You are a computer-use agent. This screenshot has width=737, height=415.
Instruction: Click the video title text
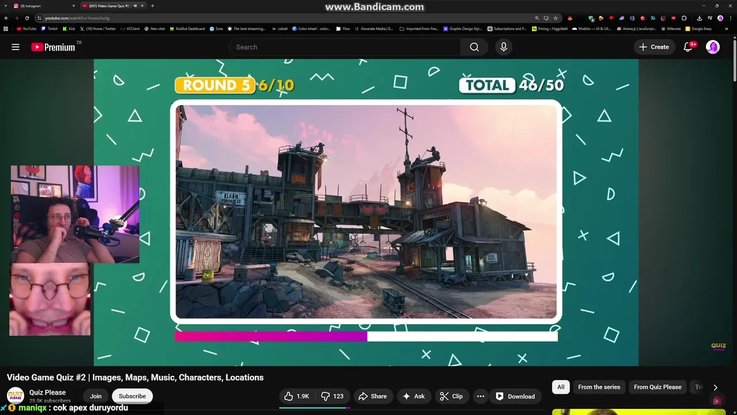(135, 378)
